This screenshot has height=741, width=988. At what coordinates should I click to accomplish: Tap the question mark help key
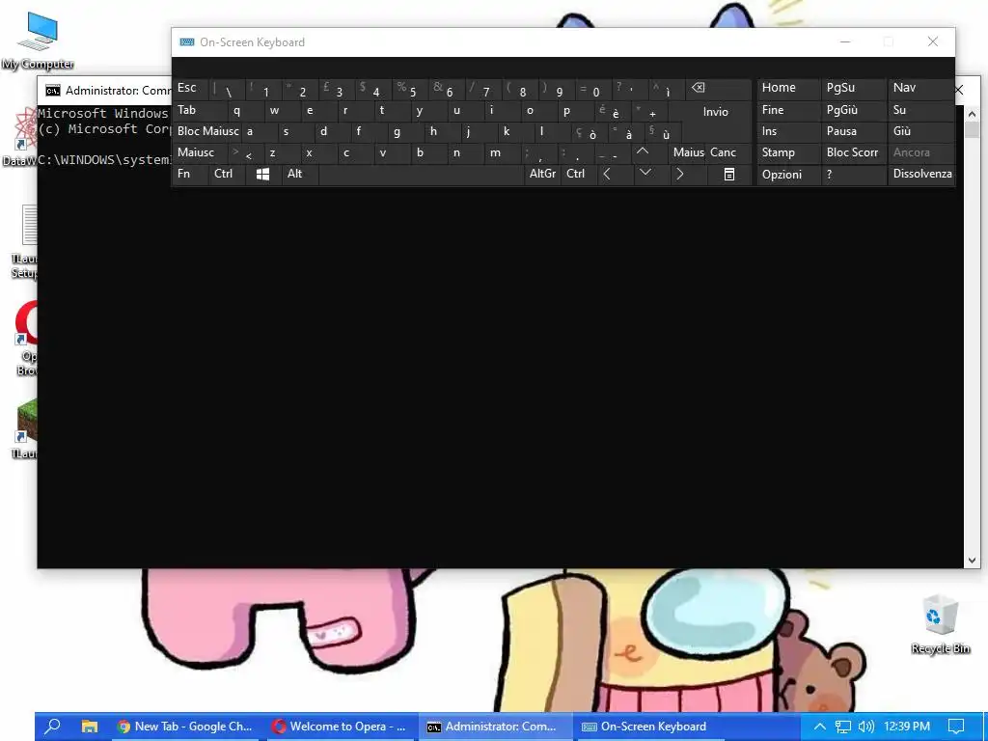[853, 175]
